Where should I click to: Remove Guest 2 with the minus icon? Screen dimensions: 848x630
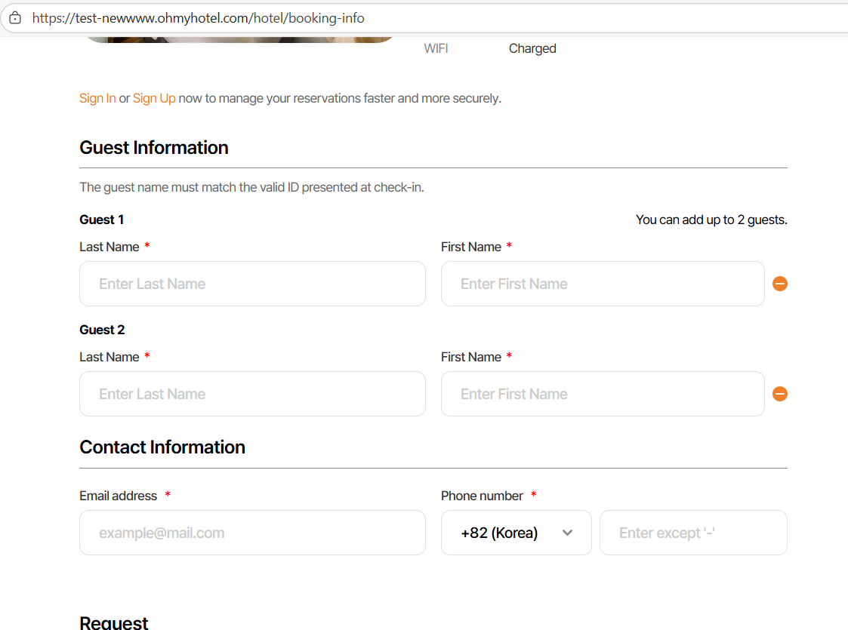[x=780, y=394]
